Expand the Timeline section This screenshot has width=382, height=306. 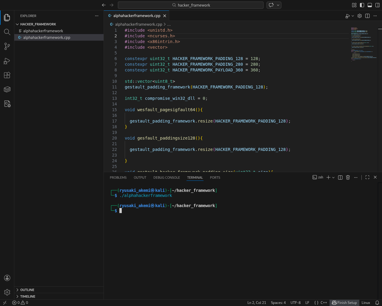click(x=28, y=296)
